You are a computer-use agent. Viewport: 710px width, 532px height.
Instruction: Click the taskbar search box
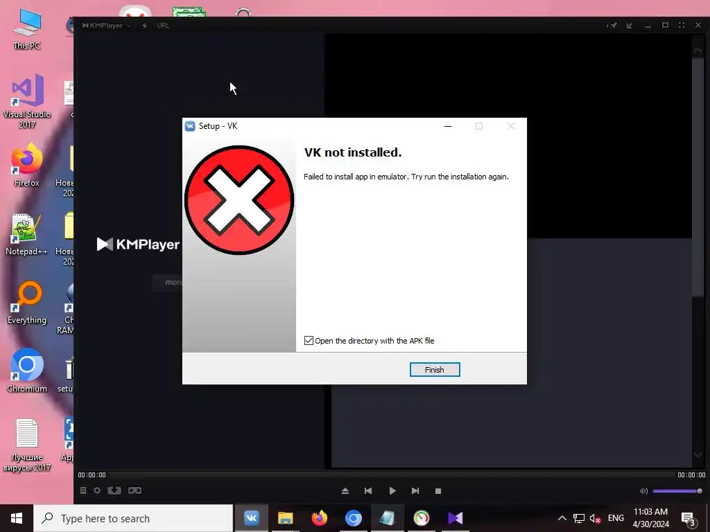coord(134,518)
